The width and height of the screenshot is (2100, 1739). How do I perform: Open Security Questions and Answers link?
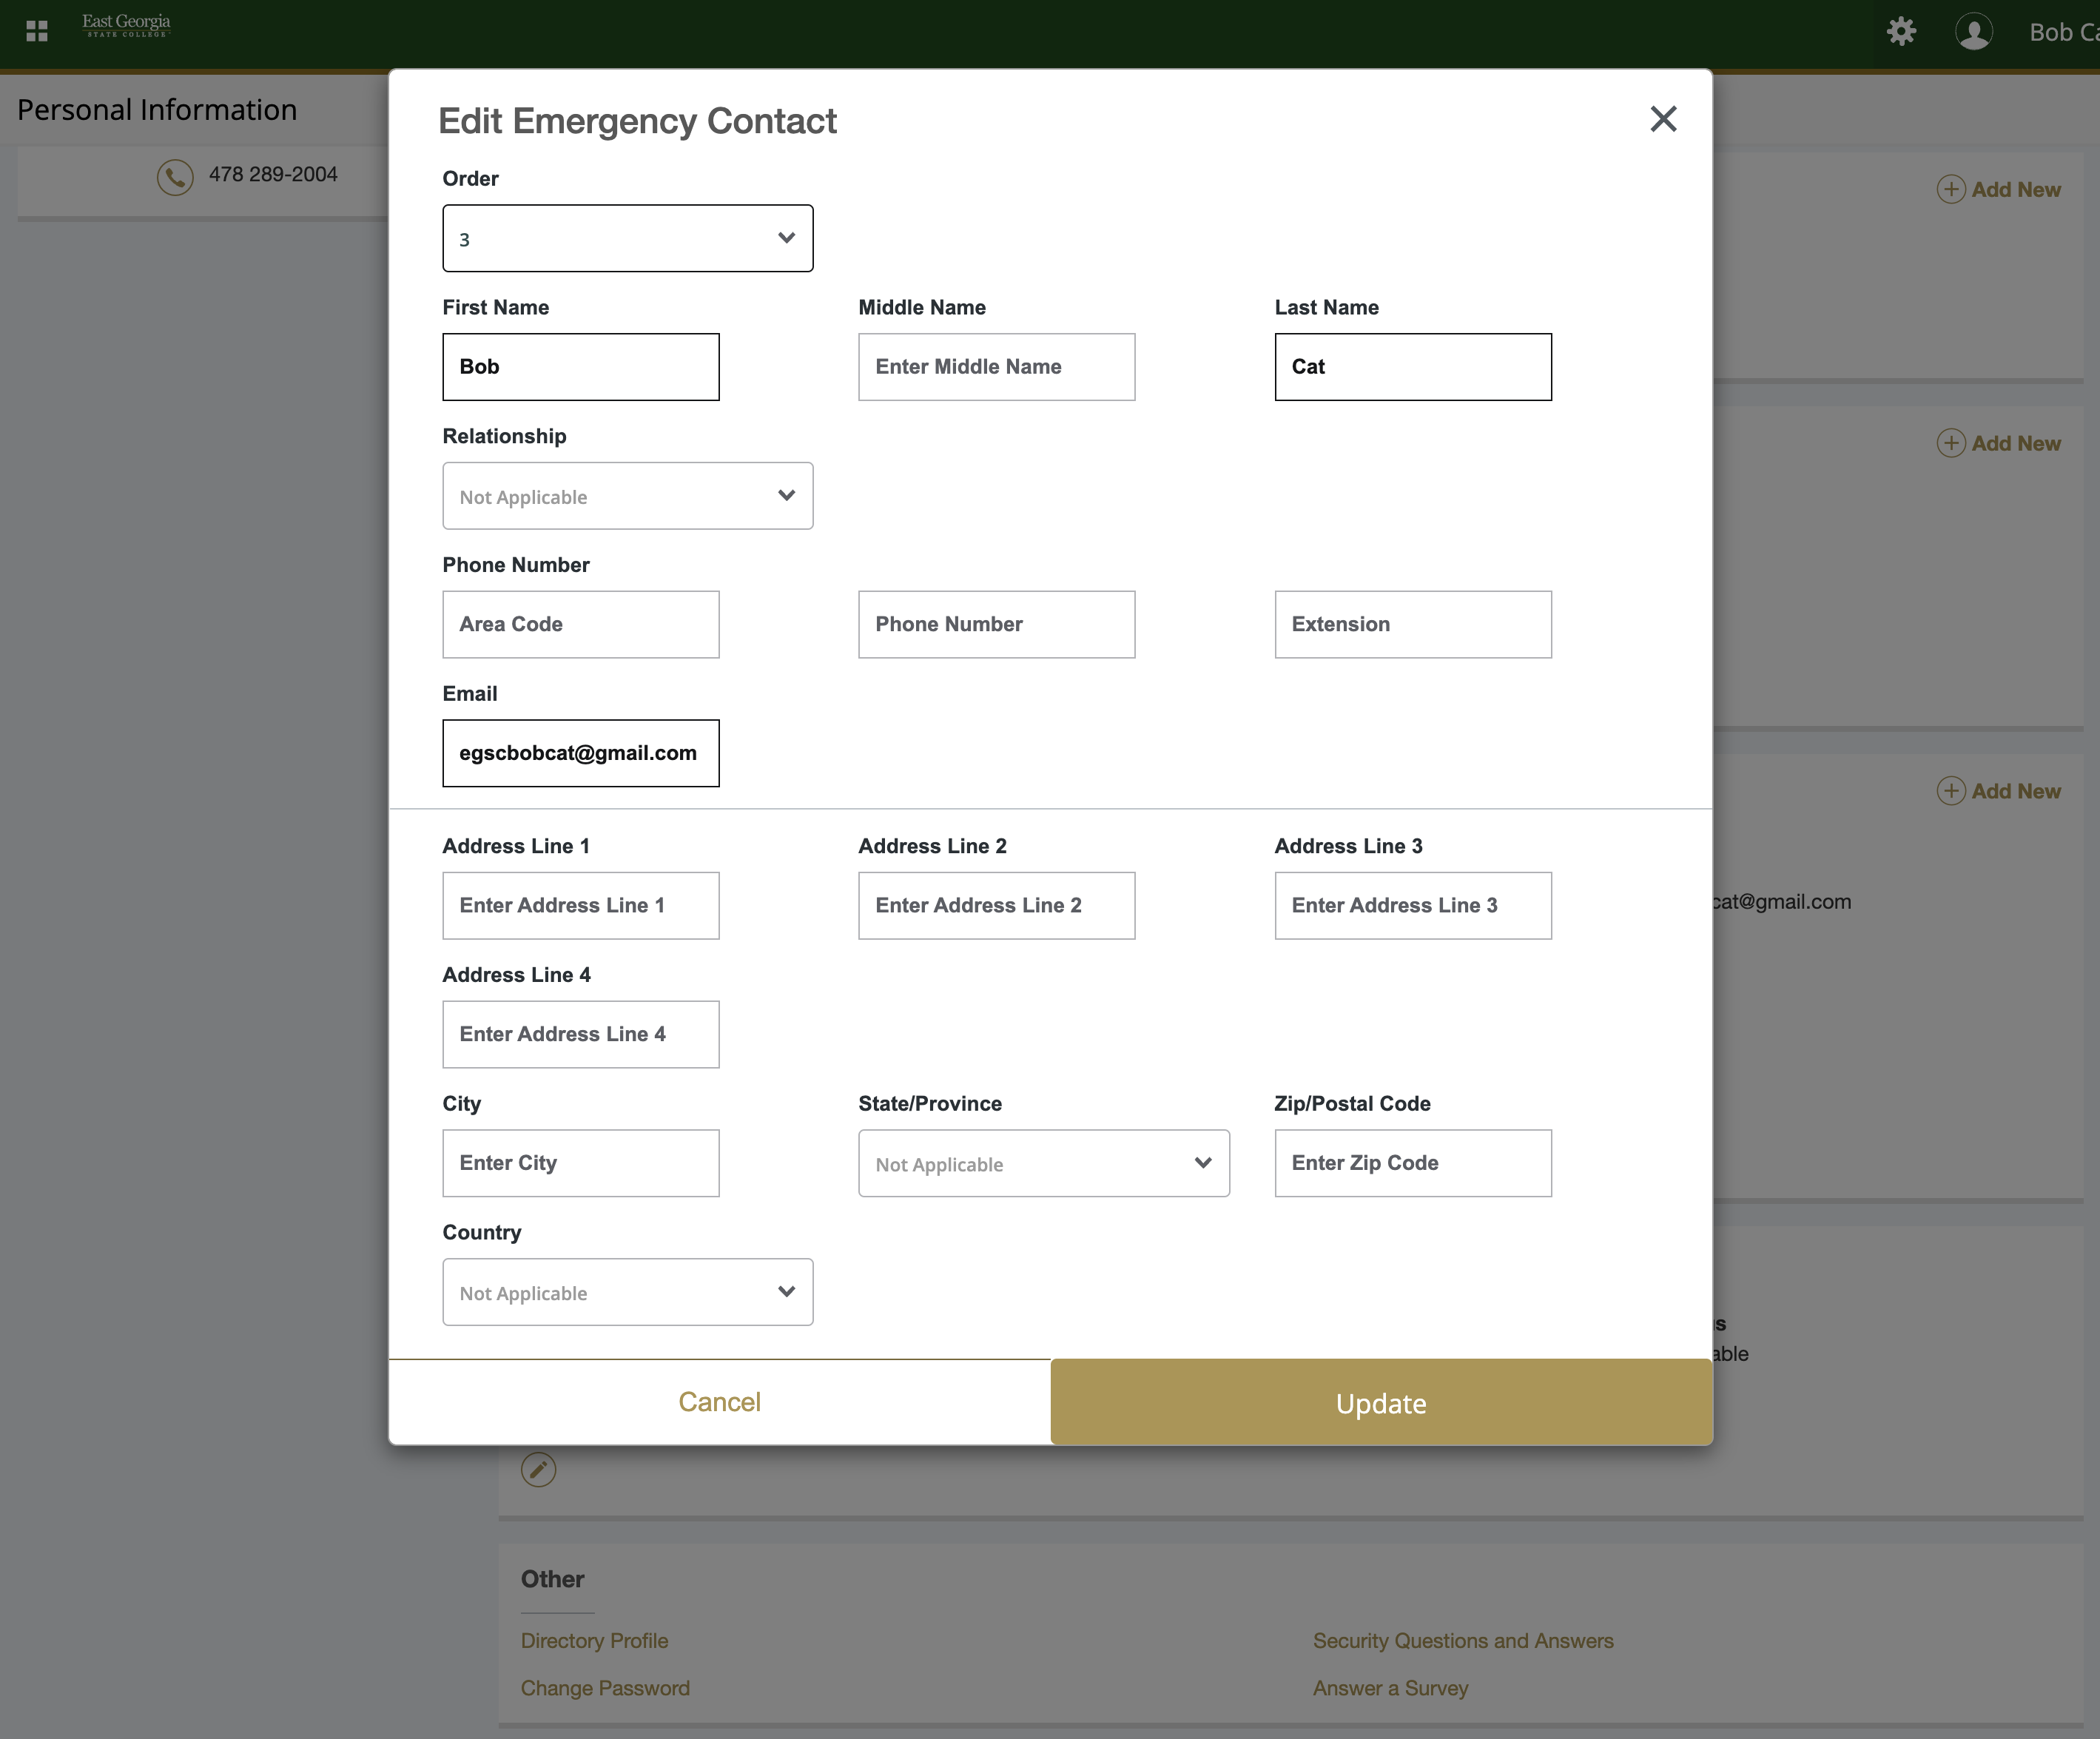[1462, 1641]
